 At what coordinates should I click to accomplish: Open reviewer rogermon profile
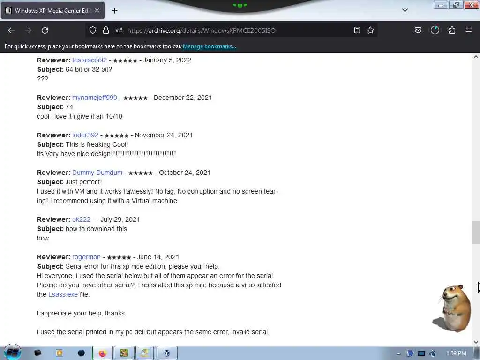pos(86,257)
